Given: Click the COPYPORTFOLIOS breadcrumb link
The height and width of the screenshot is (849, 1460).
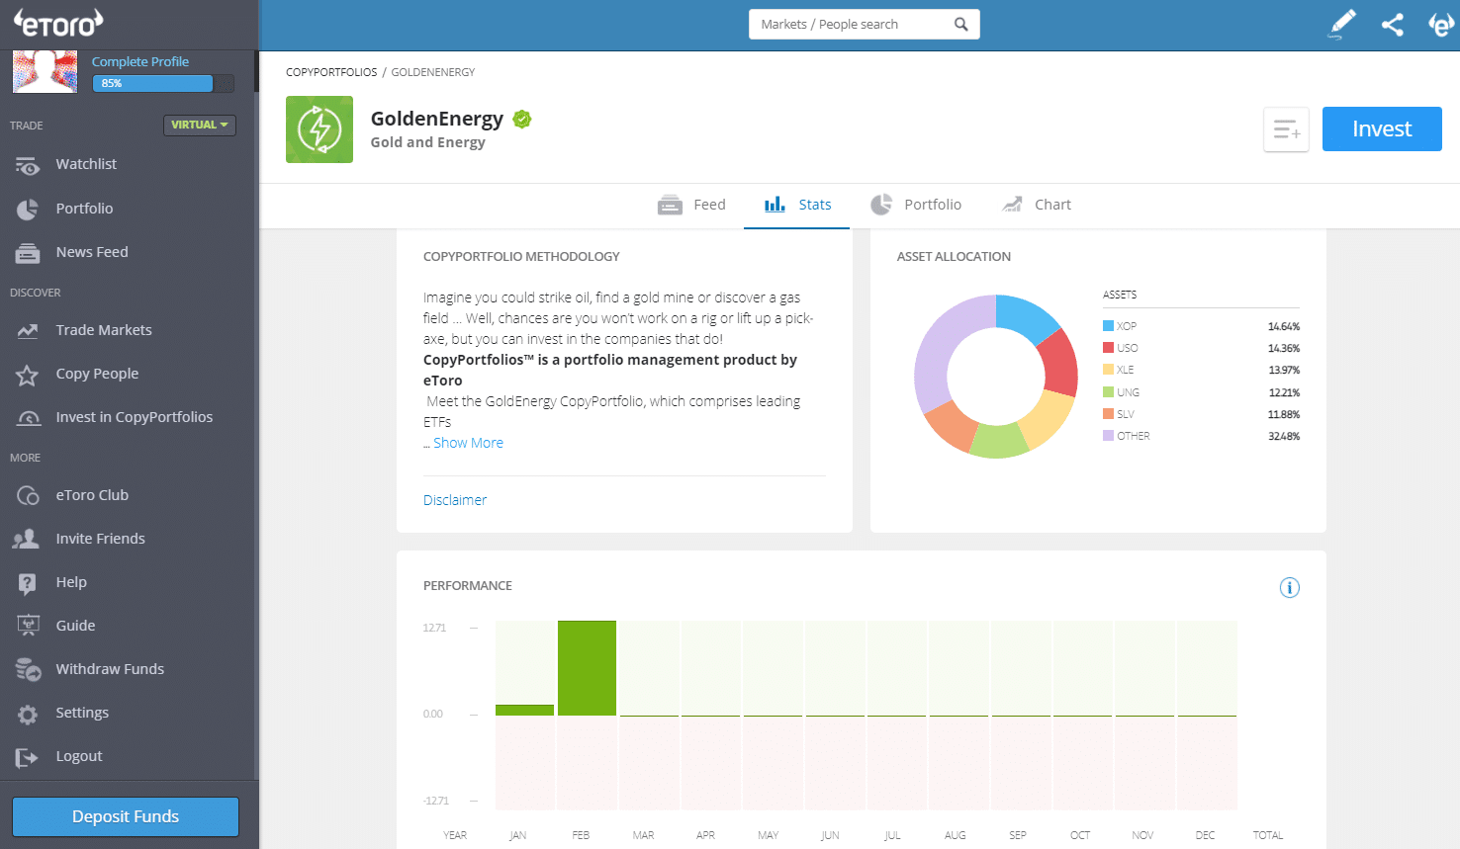Looking at the screenshot, I should click(x=331, y=72).
